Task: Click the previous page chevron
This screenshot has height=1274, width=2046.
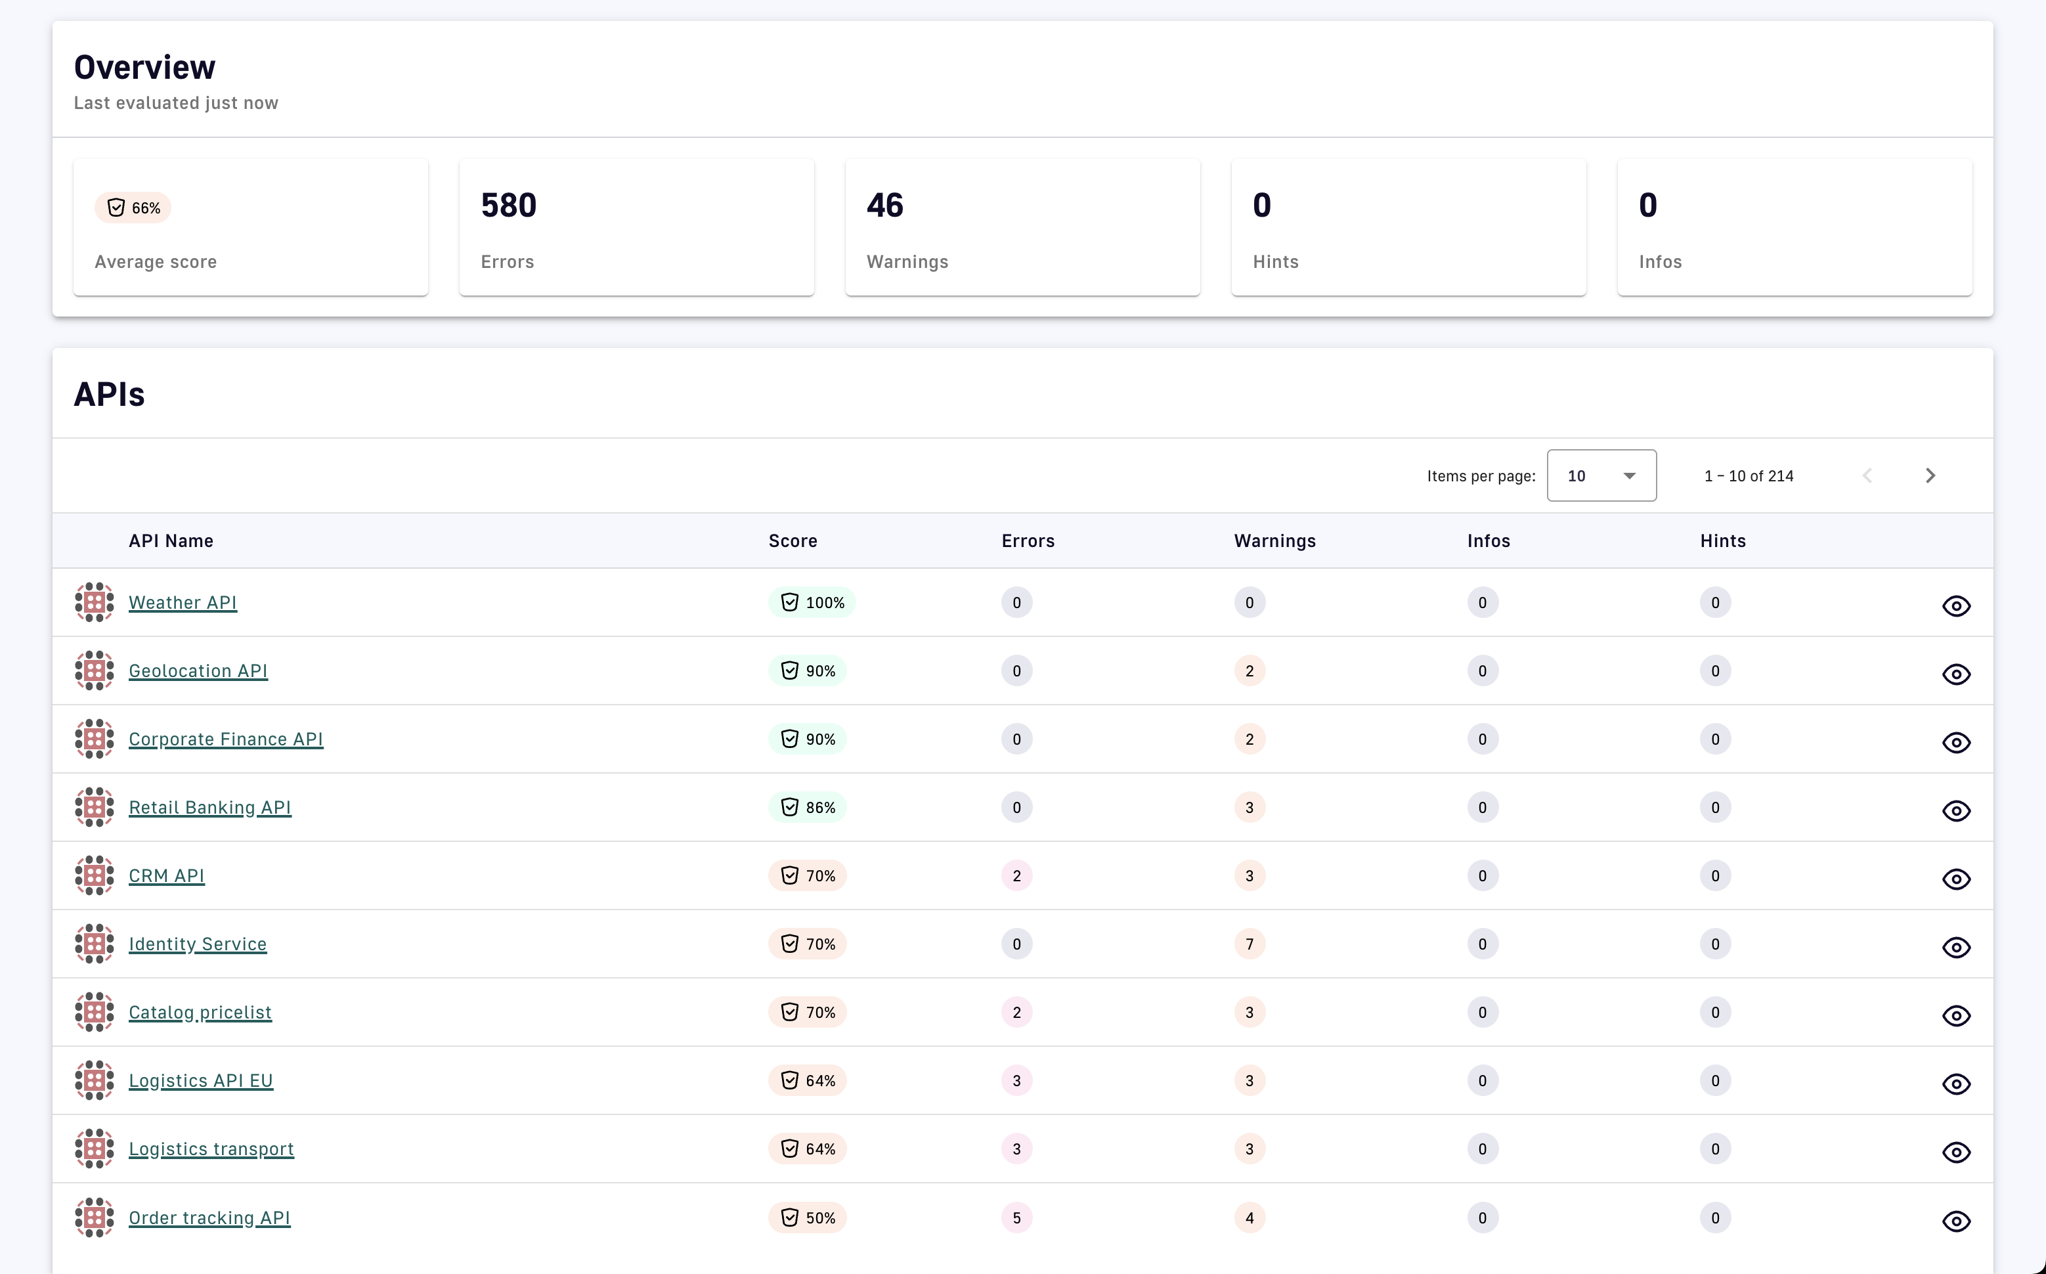Action: pyautogui.click(x=1867, y=476)
